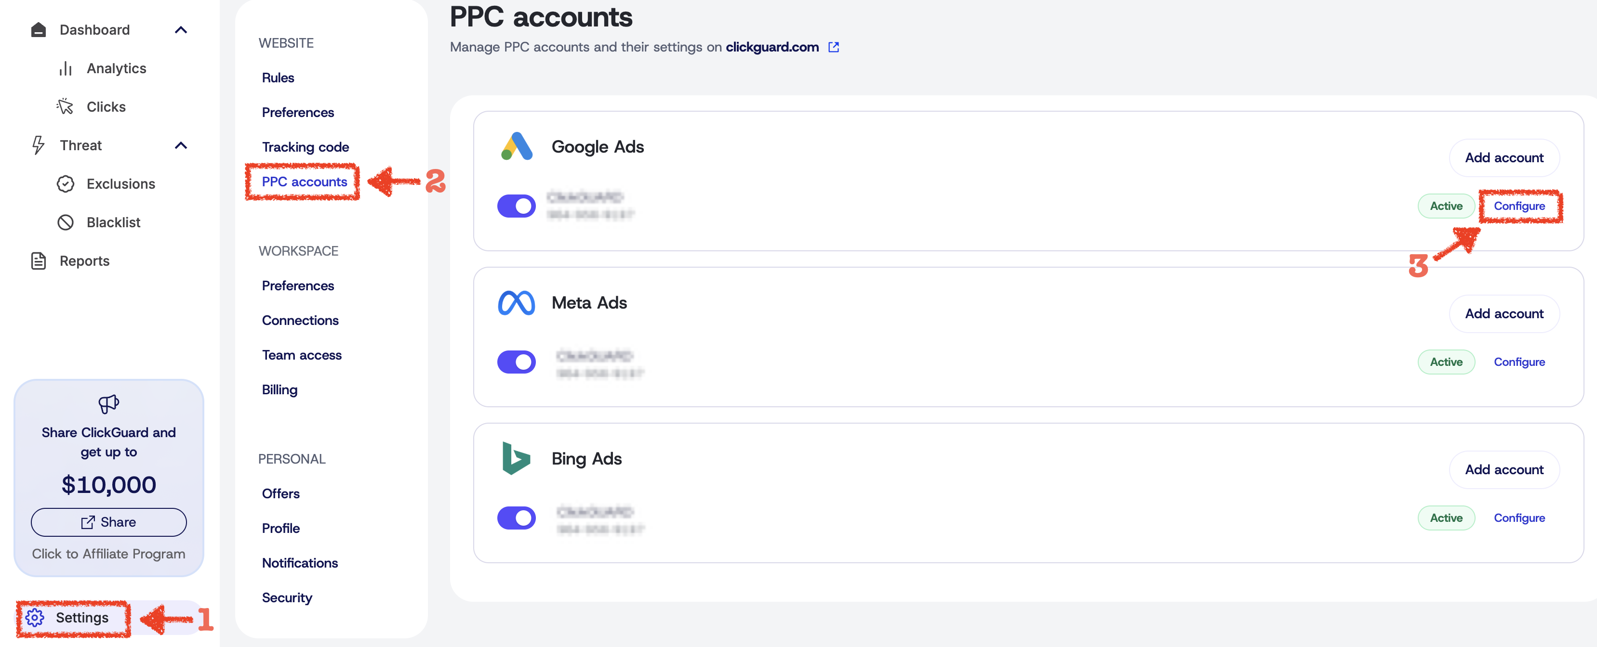1597x647 pixels.
Task: Click the Analytics bar chart icon
Action: click(x=66, y=69)
